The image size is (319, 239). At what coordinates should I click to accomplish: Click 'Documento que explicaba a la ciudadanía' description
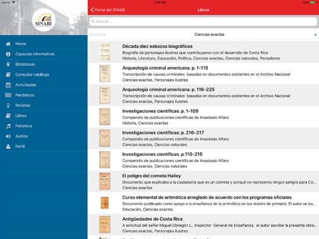[x=219, y=182]
